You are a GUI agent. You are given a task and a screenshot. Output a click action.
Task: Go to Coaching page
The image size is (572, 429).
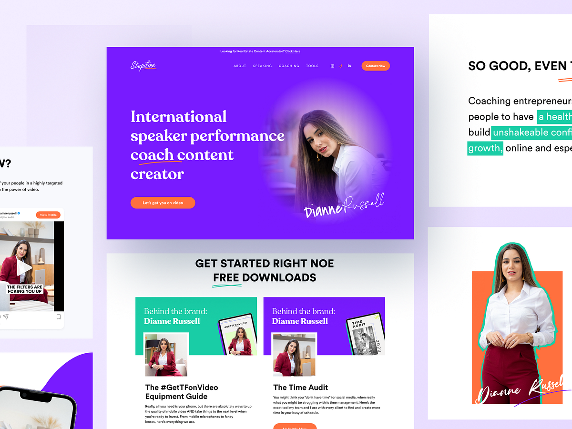(289, 66)
